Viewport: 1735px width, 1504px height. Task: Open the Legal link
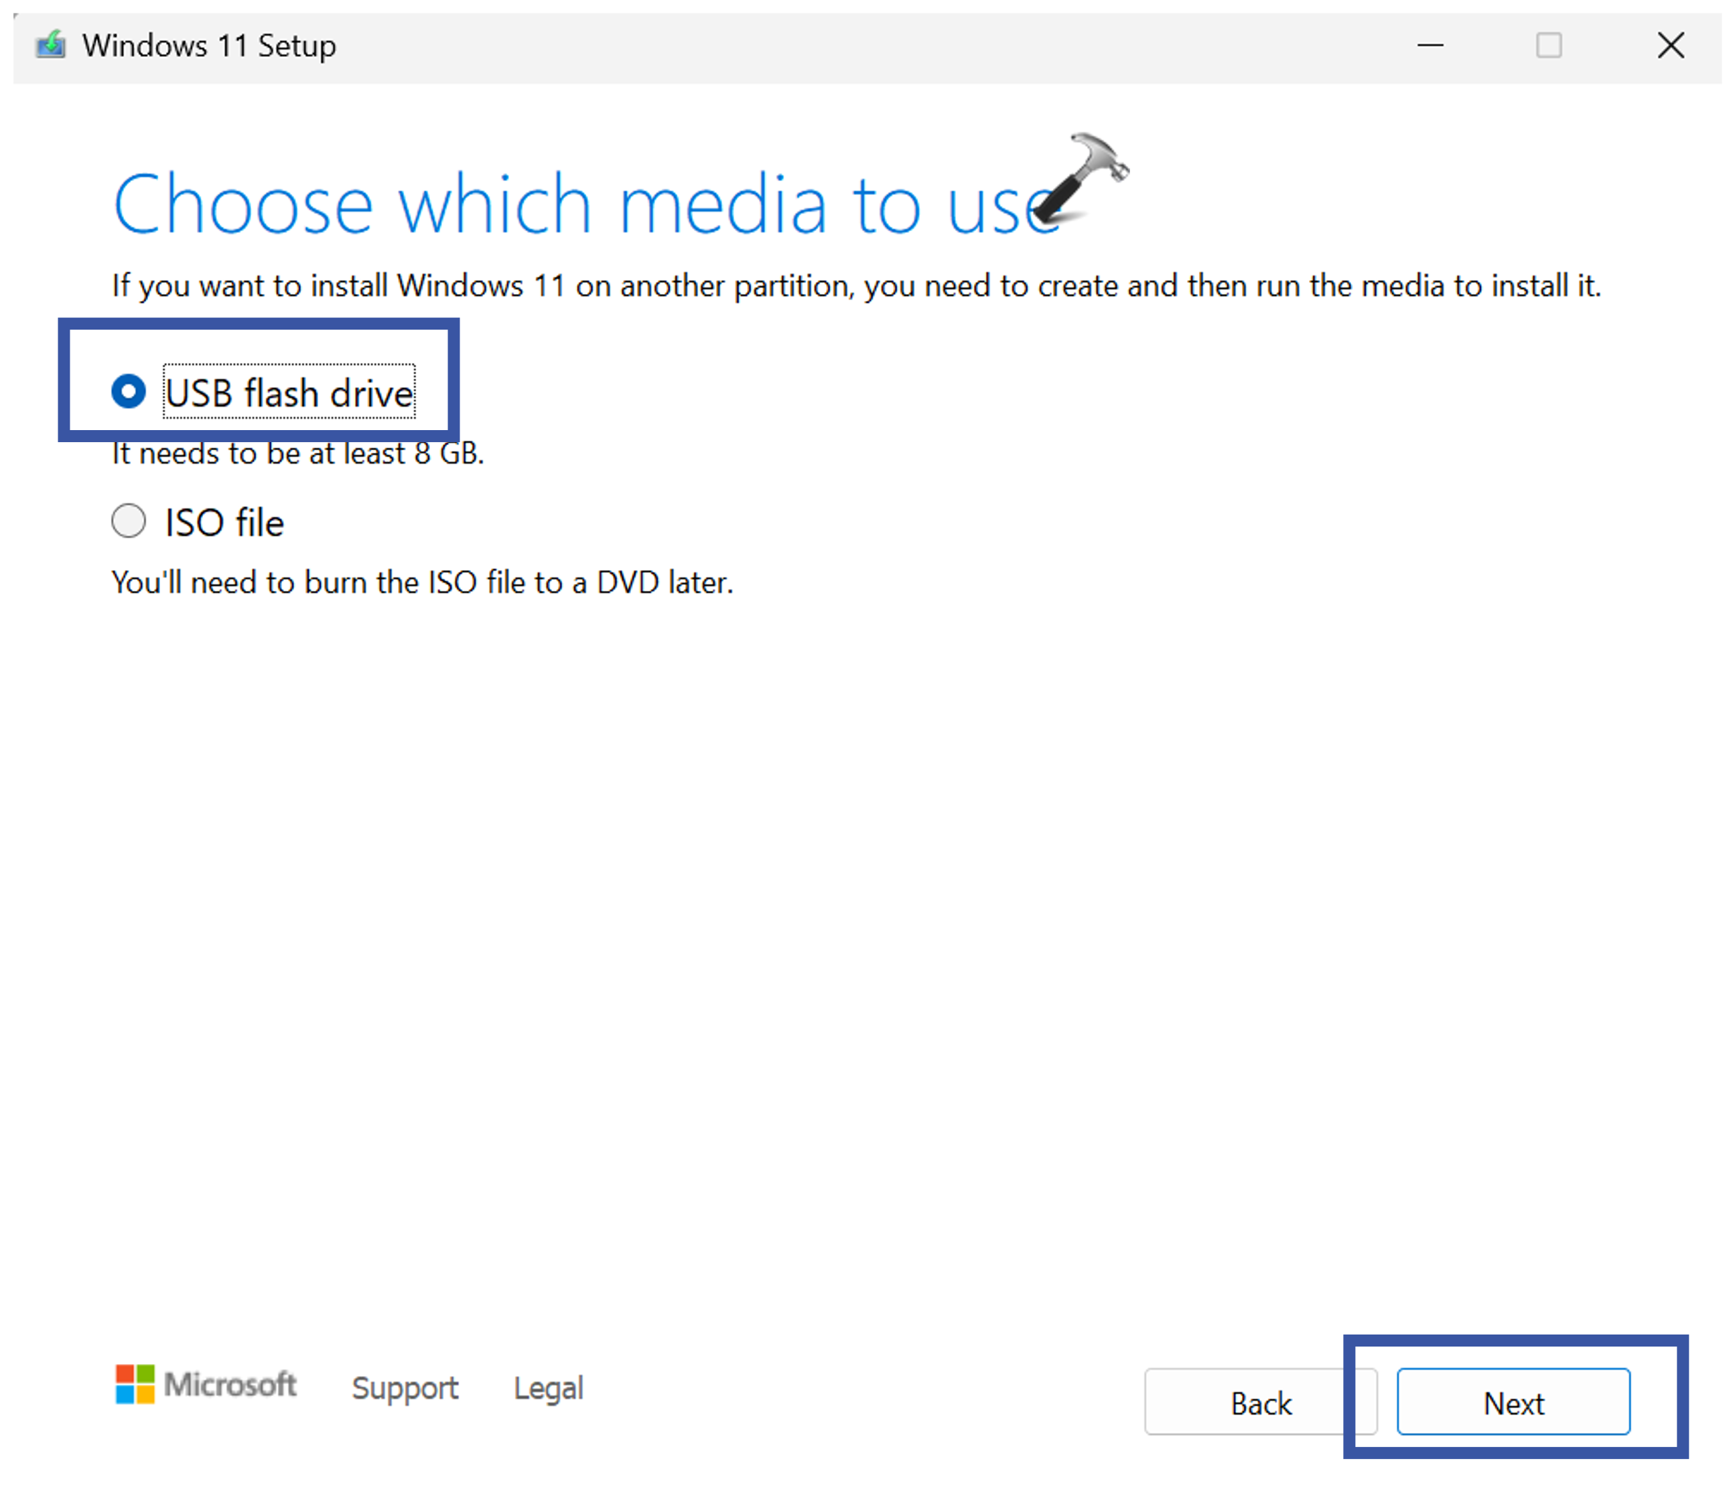click(x=547, y=1387)
